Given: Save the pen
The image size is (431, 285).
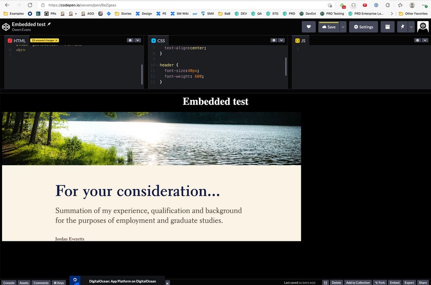Looking at the screenshot, I should click(329, 27).
